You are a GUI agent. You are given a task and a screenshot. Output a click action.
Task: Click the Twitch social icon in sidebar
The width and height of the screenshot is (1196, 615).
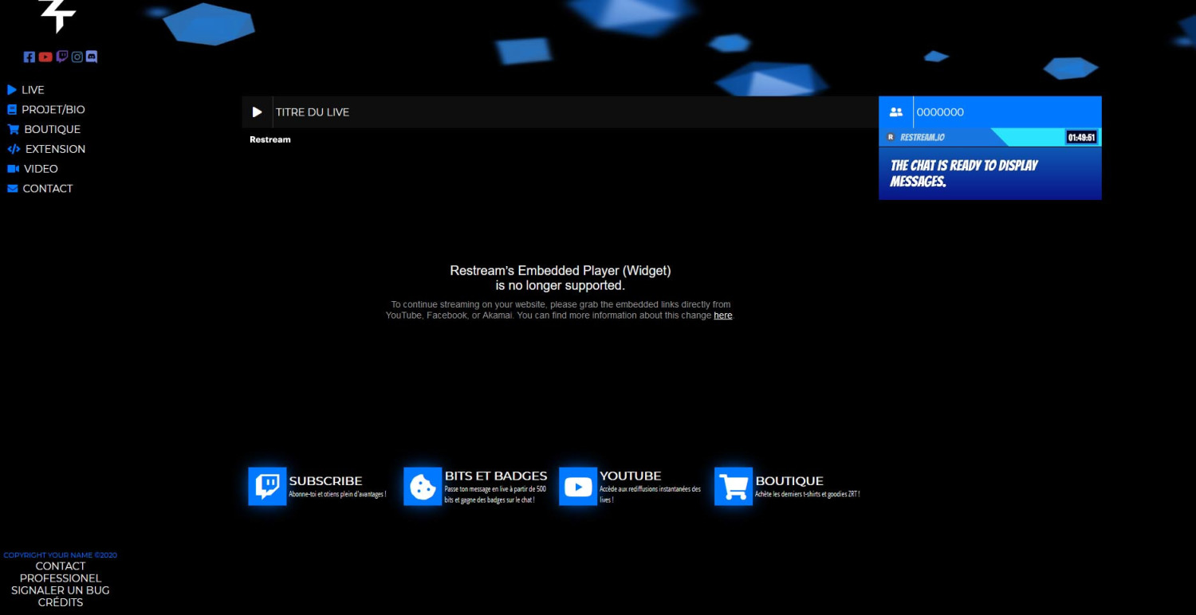[x=61, y=57]
